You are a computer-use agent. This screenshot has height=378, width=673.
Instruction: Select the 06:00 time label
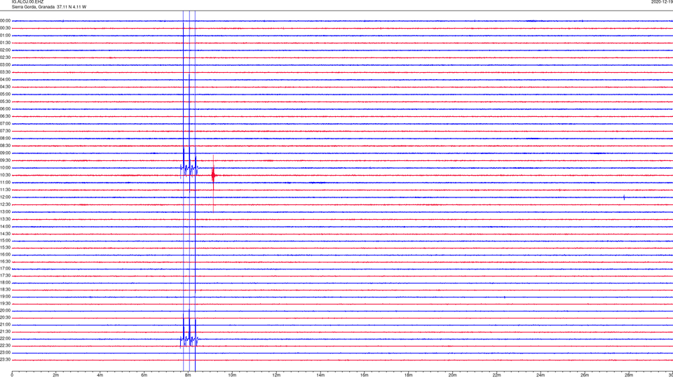point(5,109)
